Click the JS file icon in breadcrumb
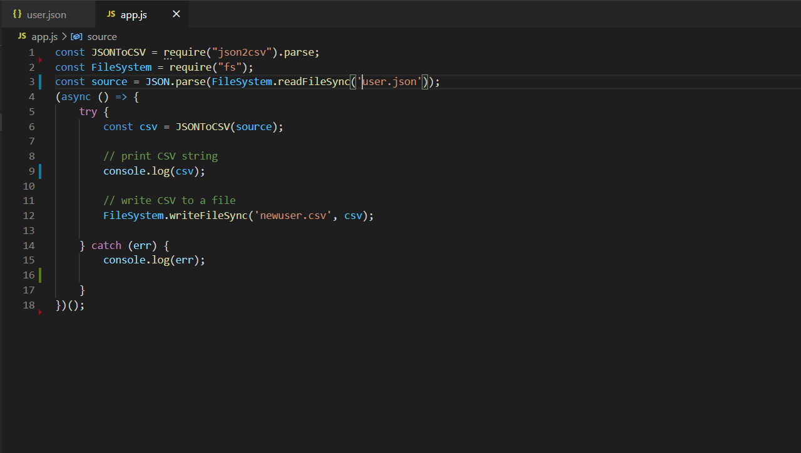Viewport: 801px width, 453px height. [x=22, y=36]
